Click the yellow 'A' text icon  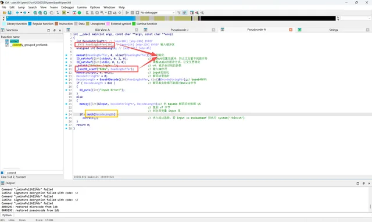tap(64, 13)
